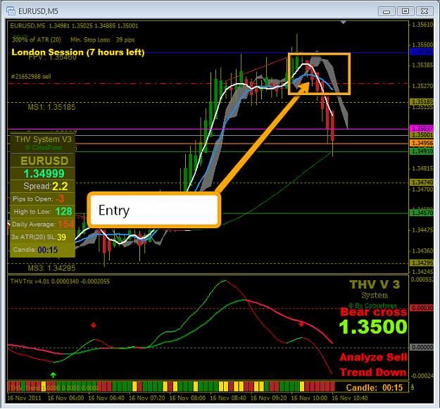The height and width of the screenshot is (409, 440).
Task: Click the 'THV System V3' panel header
Action: click(x=43, y=139)
